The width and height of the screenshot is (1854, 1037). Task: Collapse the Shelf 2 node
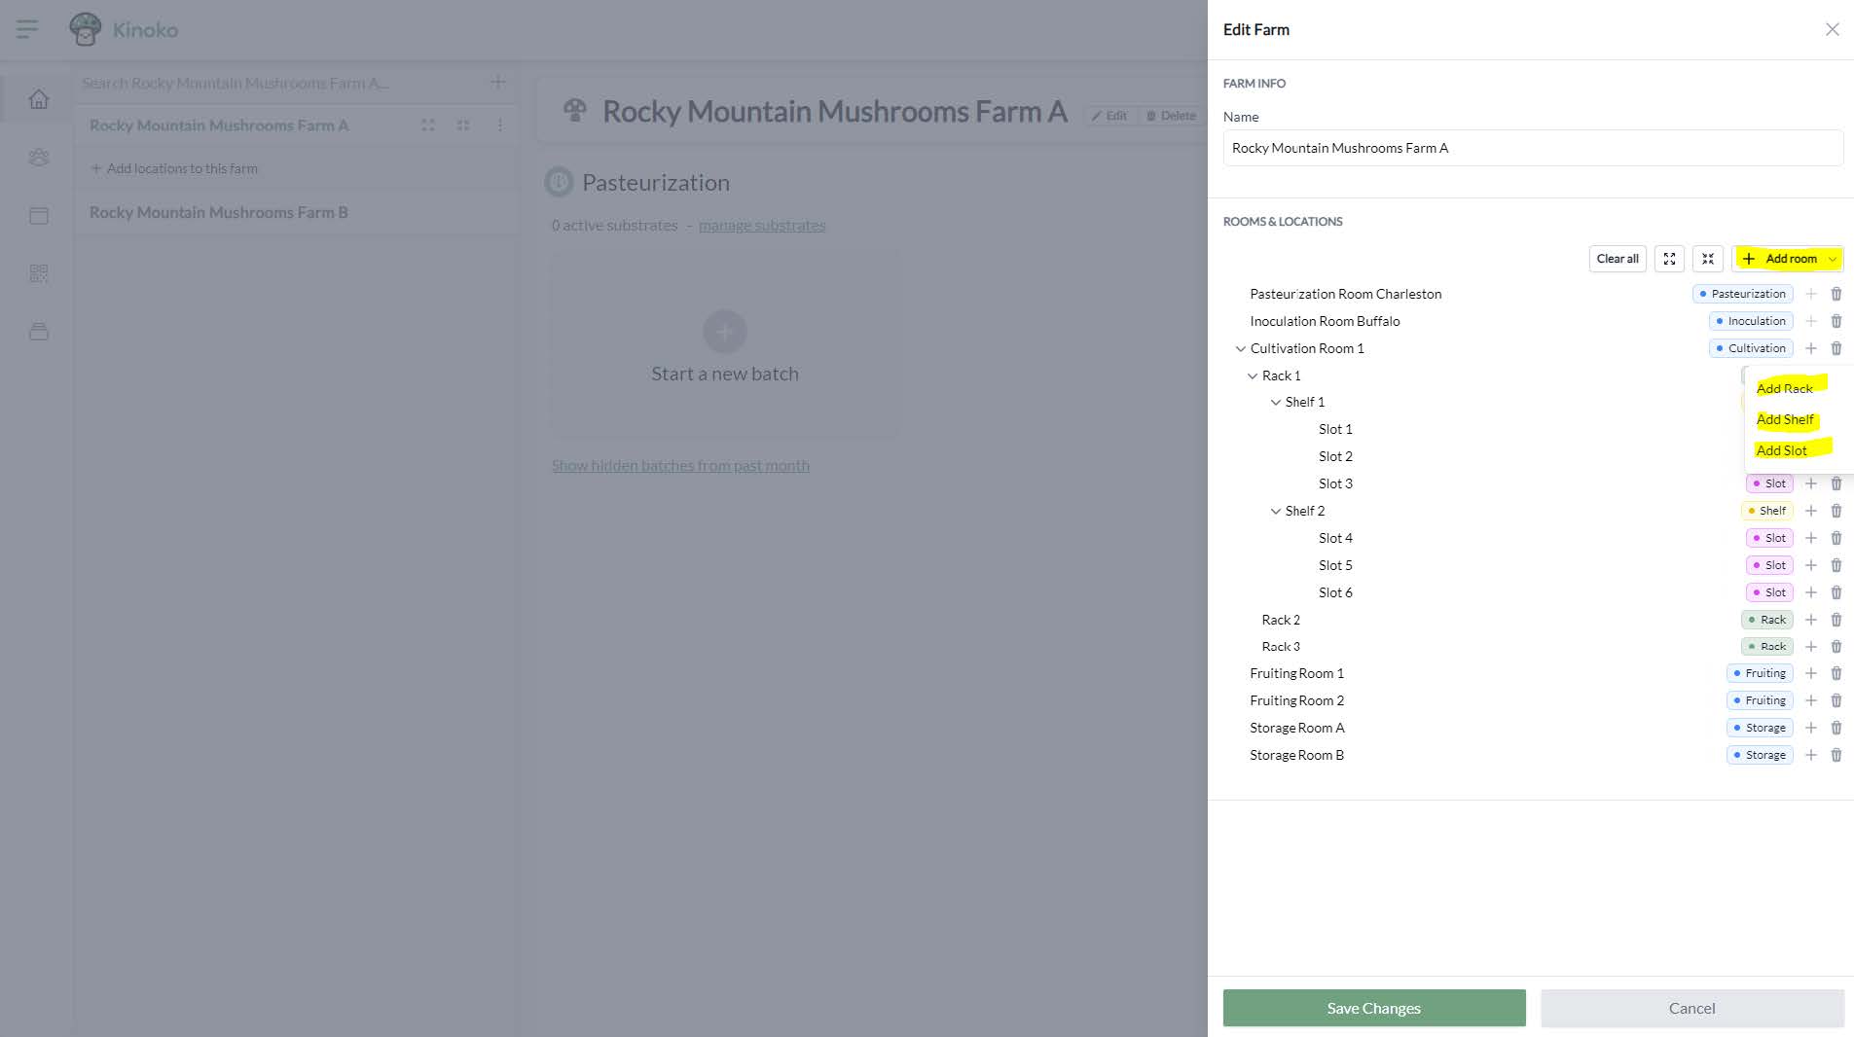(1275, 511)
